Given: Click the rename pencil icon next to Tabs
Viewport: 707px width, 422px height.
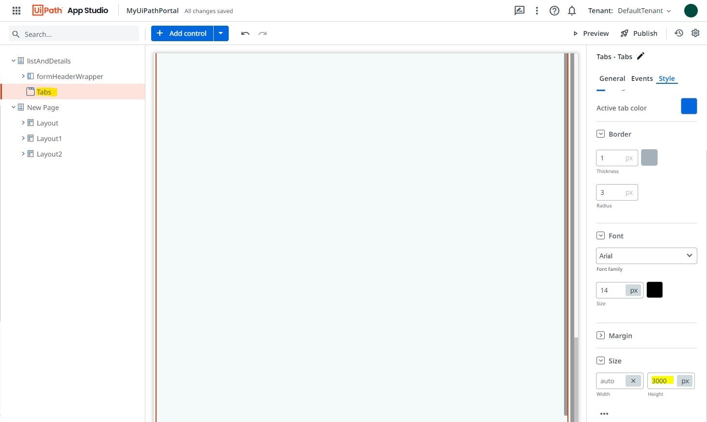Looking at the screenshot, I should point(641,56).
